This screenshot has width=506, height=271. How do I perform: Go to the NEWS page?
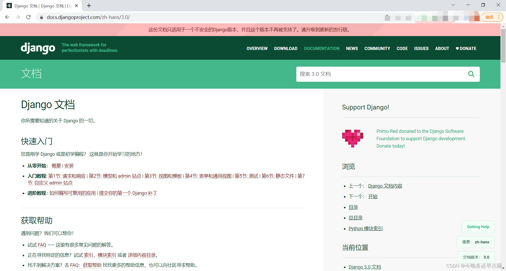pos(352,48)
